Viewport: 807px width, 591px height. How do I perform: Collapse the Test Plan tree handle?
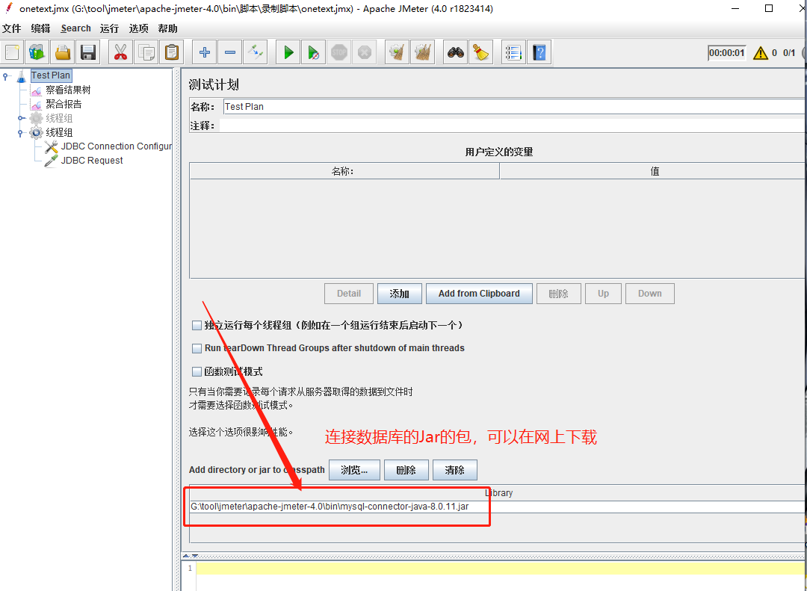6,76
